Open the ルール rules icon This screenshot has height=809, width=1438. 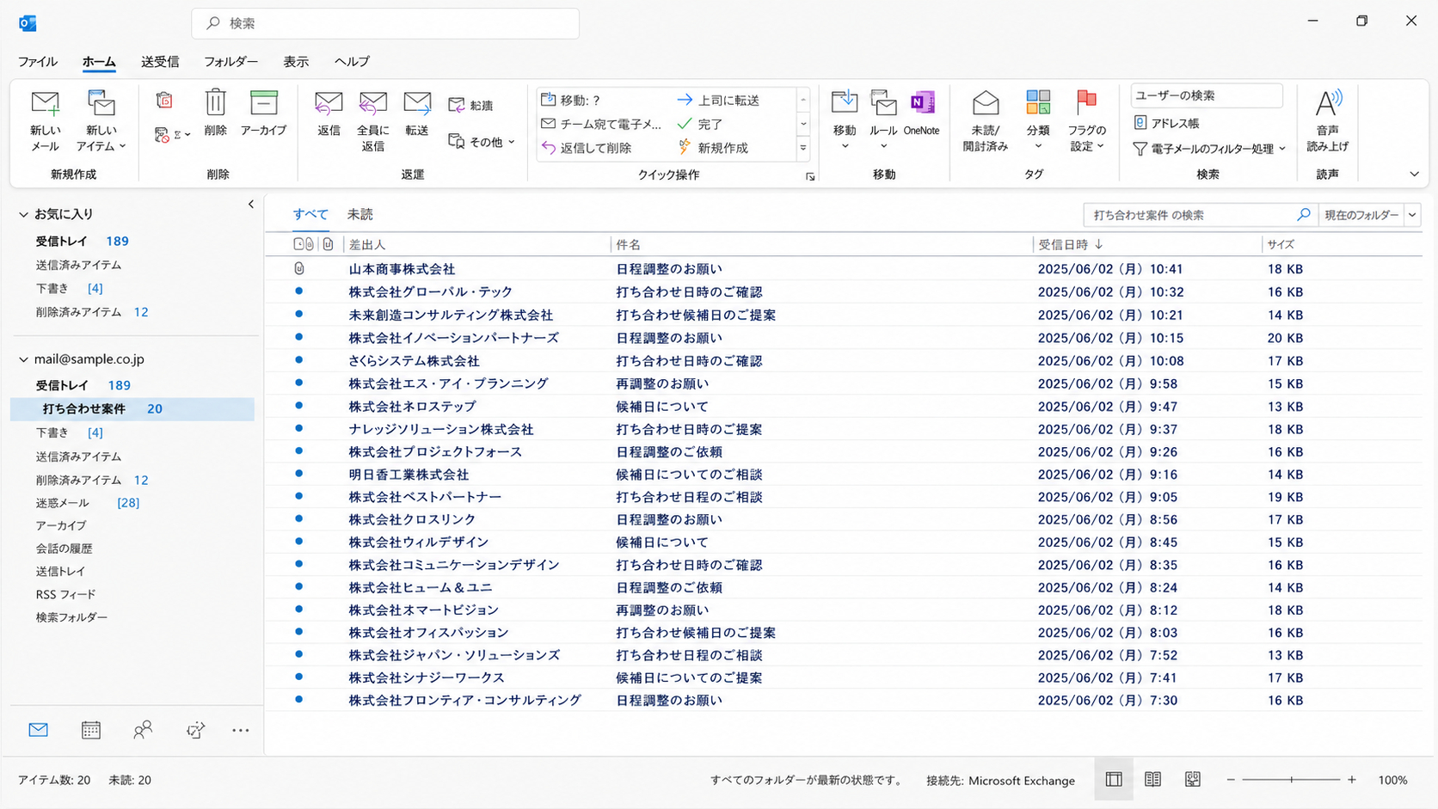click(x=883, y=102)
